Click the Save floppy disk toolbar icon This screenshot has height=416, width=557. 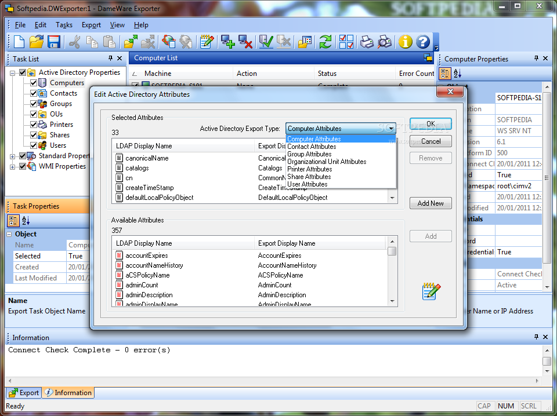[53, 42]
